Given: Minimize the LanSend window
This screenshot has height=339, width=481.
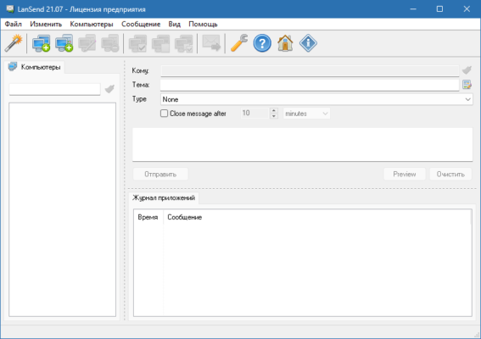Looking at the screenshot, I should coord(413,8).
